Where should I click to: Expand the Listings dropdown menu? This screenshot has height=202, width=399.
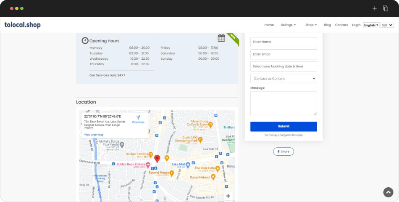tap(288, 25)
